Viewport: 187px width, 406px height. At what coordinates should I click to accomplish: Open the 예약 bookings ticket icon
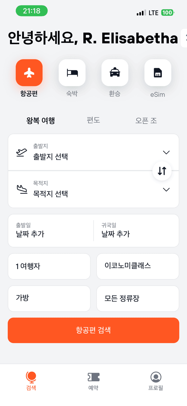click(93, 378)
